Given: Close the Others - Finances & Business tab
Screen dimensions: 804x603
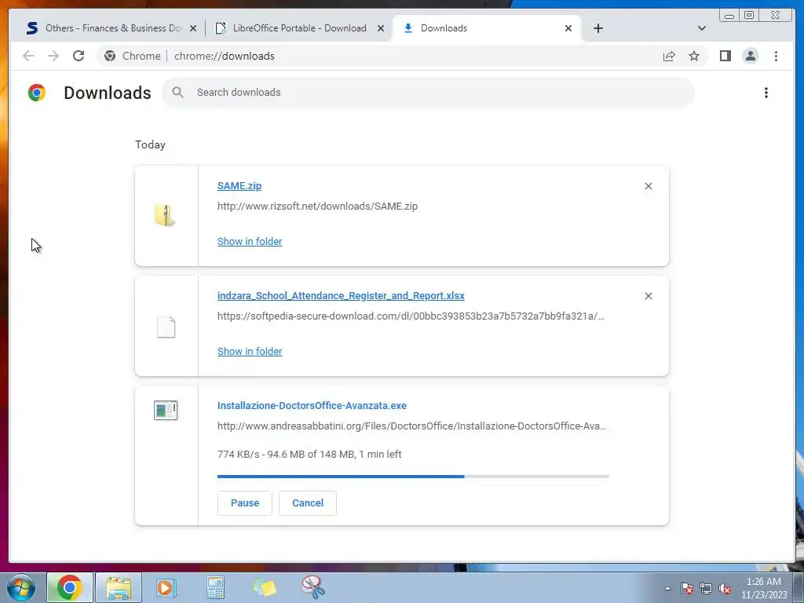Looking at the screenshot, I should pyautogui.click(x=193, y=28).
